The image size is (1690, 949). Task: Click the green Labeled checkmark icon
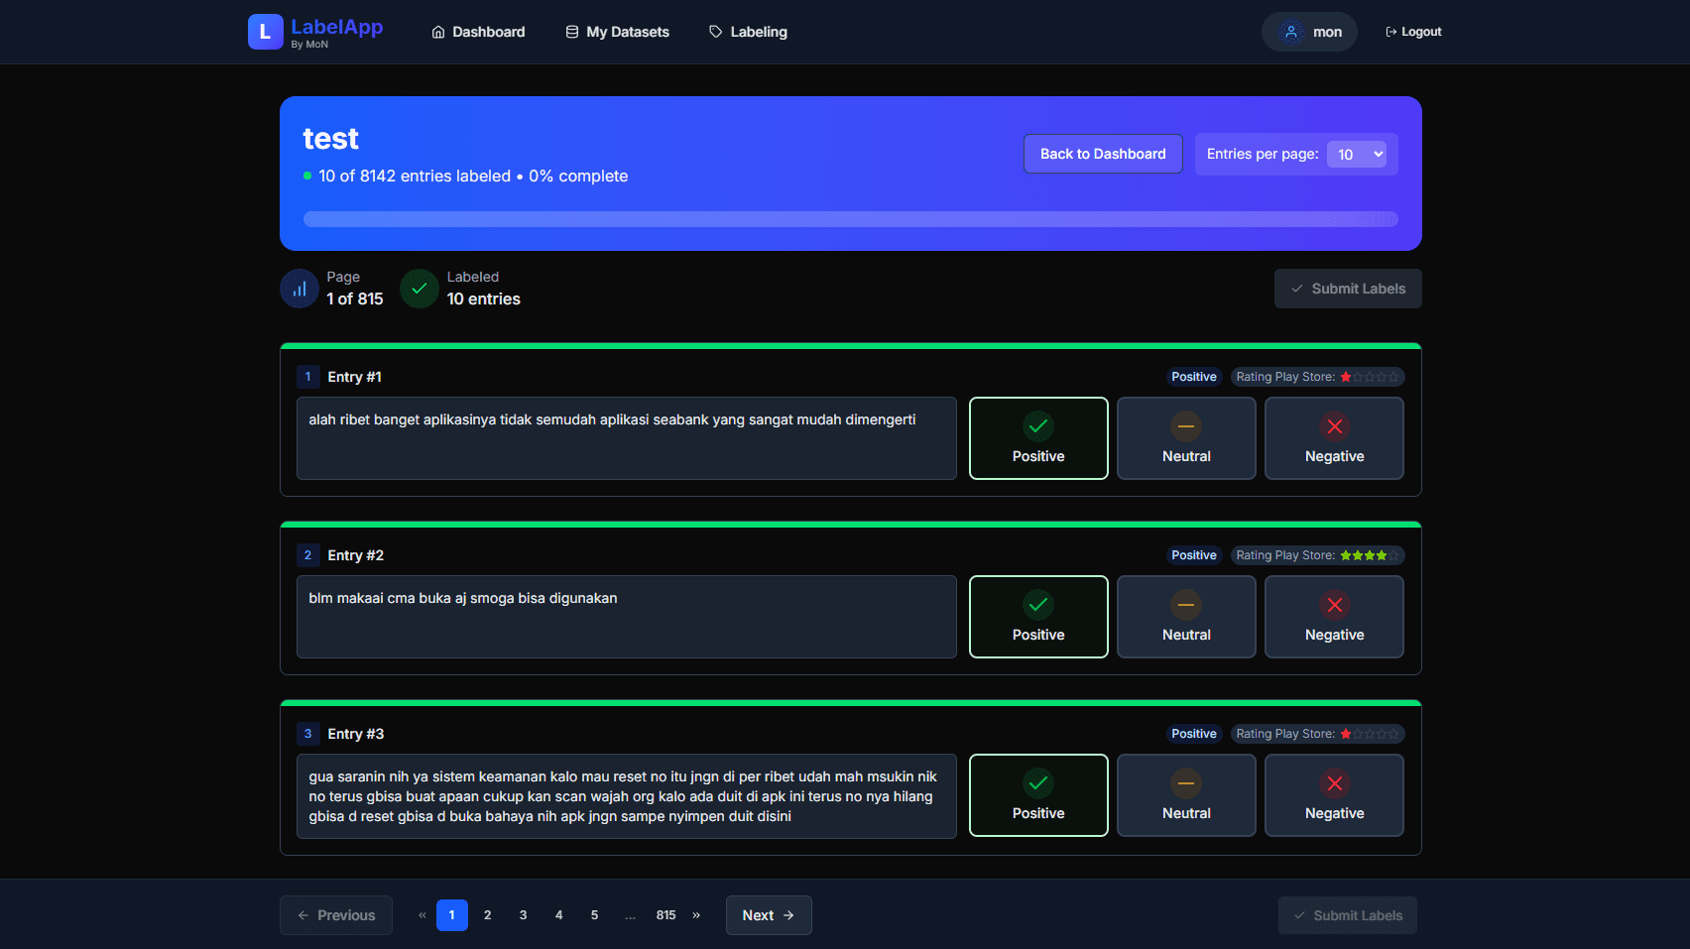(419, 288)
